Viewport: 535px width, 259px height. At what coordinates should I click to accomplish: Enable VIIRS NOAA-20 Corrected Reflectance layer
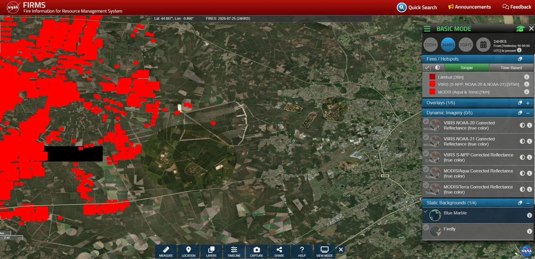426,121
